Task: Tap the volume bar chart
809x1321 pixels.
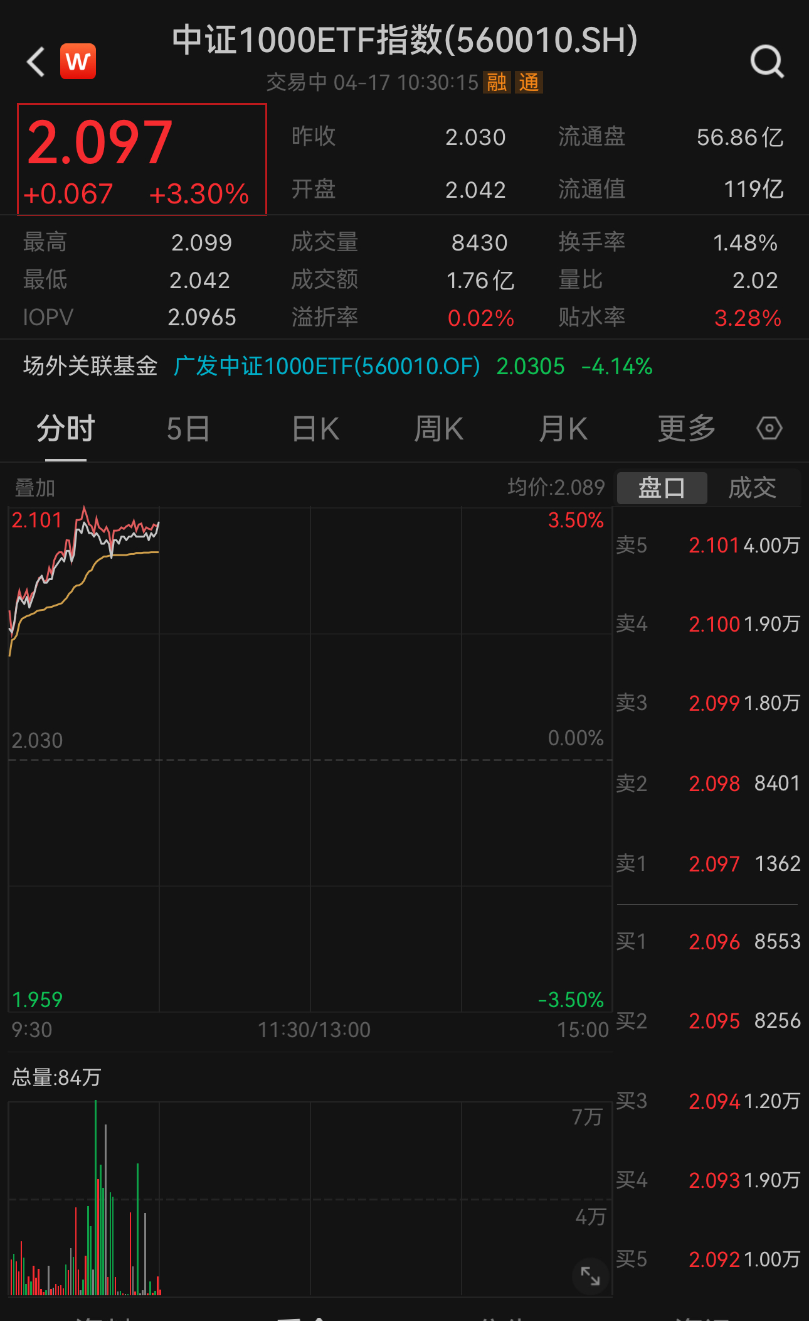Action: coord(310,1198)
